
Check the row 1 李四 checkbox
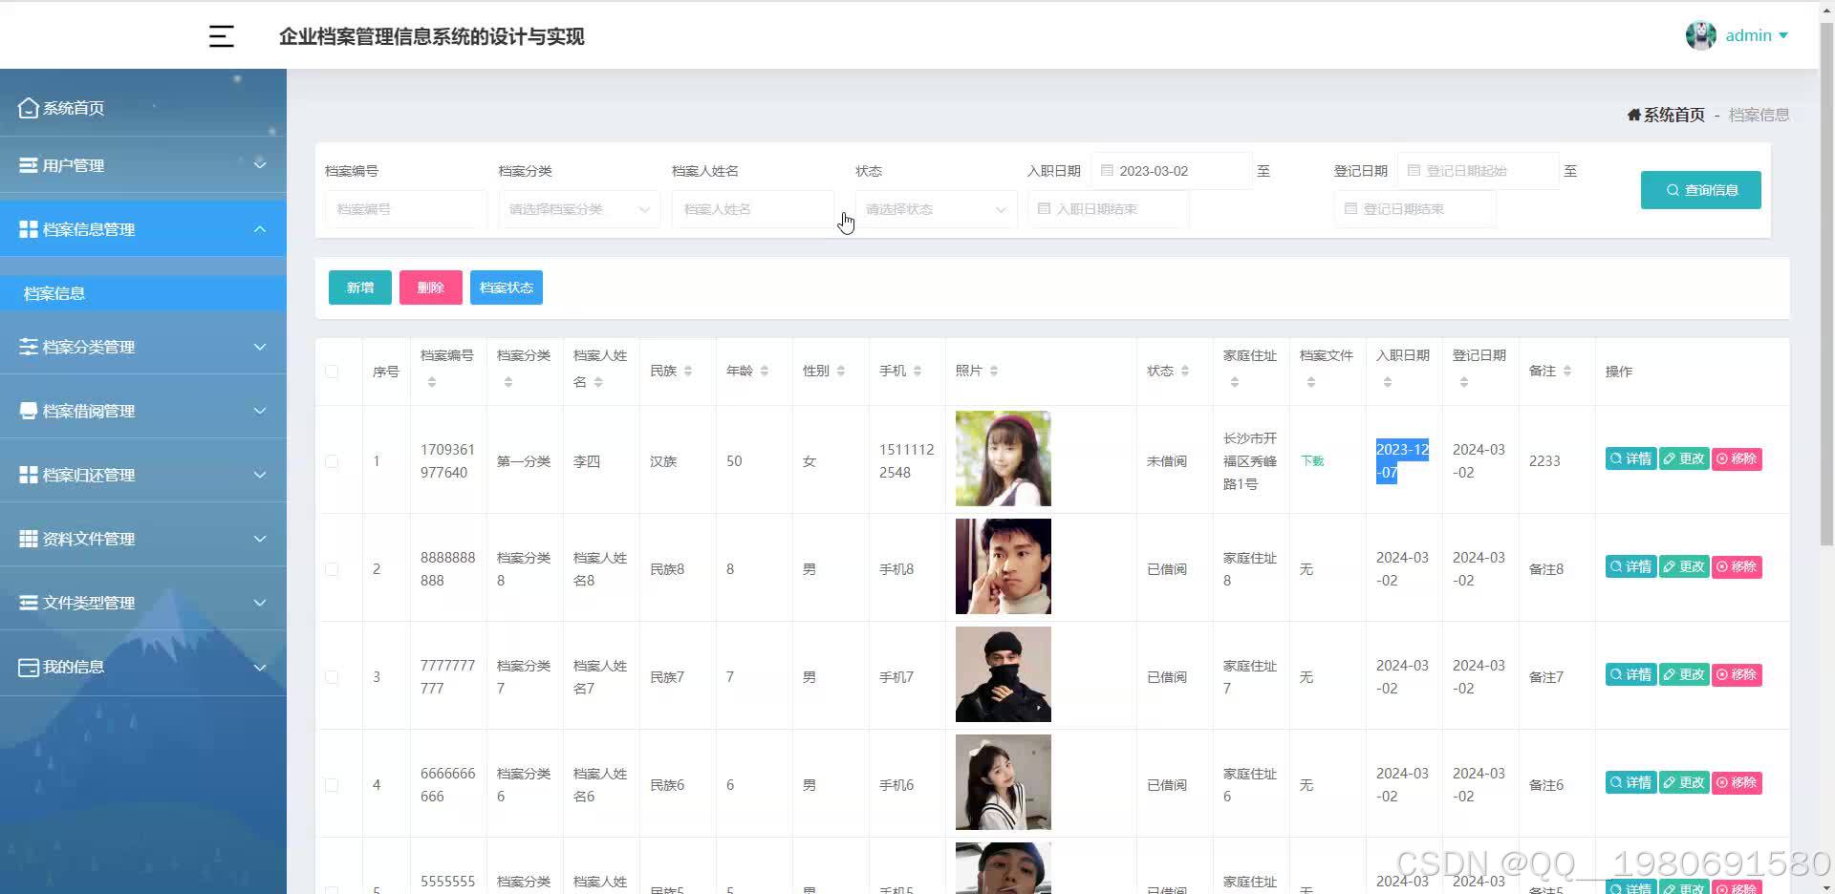point(332,461)
